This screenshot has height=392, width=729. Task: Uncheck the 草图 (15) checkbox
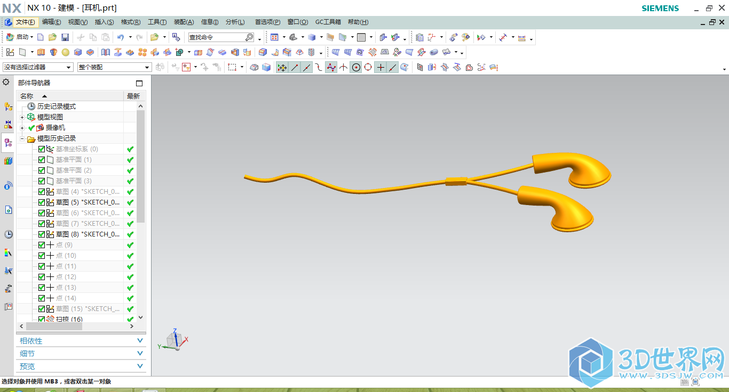[x=42, y=309]
